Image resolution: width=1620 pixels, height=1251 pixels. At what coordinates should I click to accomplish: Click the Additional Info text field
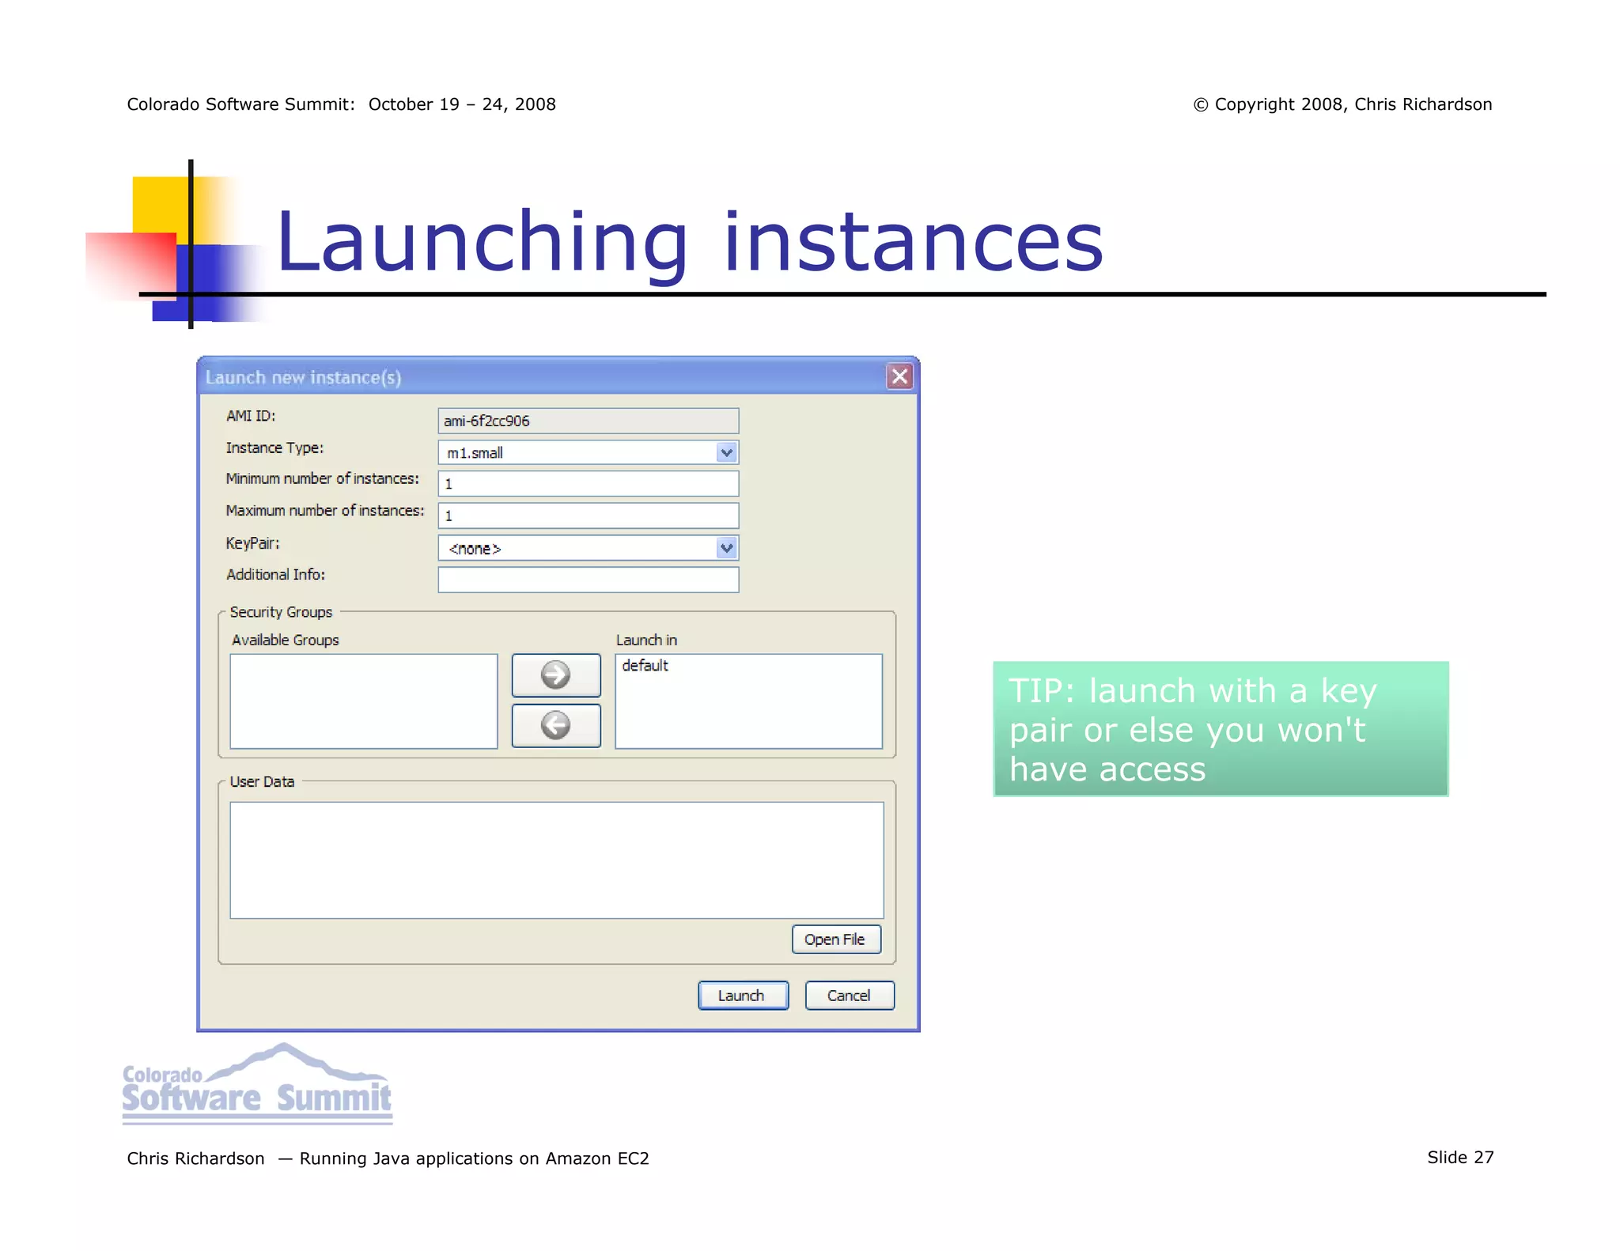pyautogui.click(x=589, y=580)
